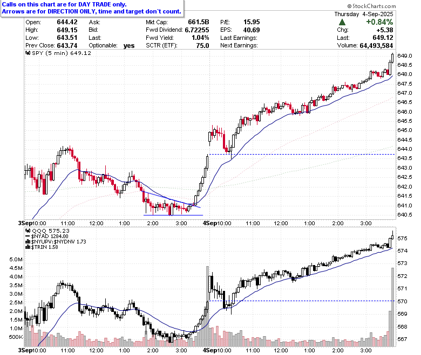Click the last SPY candle near 649.0
421x355 pixels.
click(x=392, y=58)
